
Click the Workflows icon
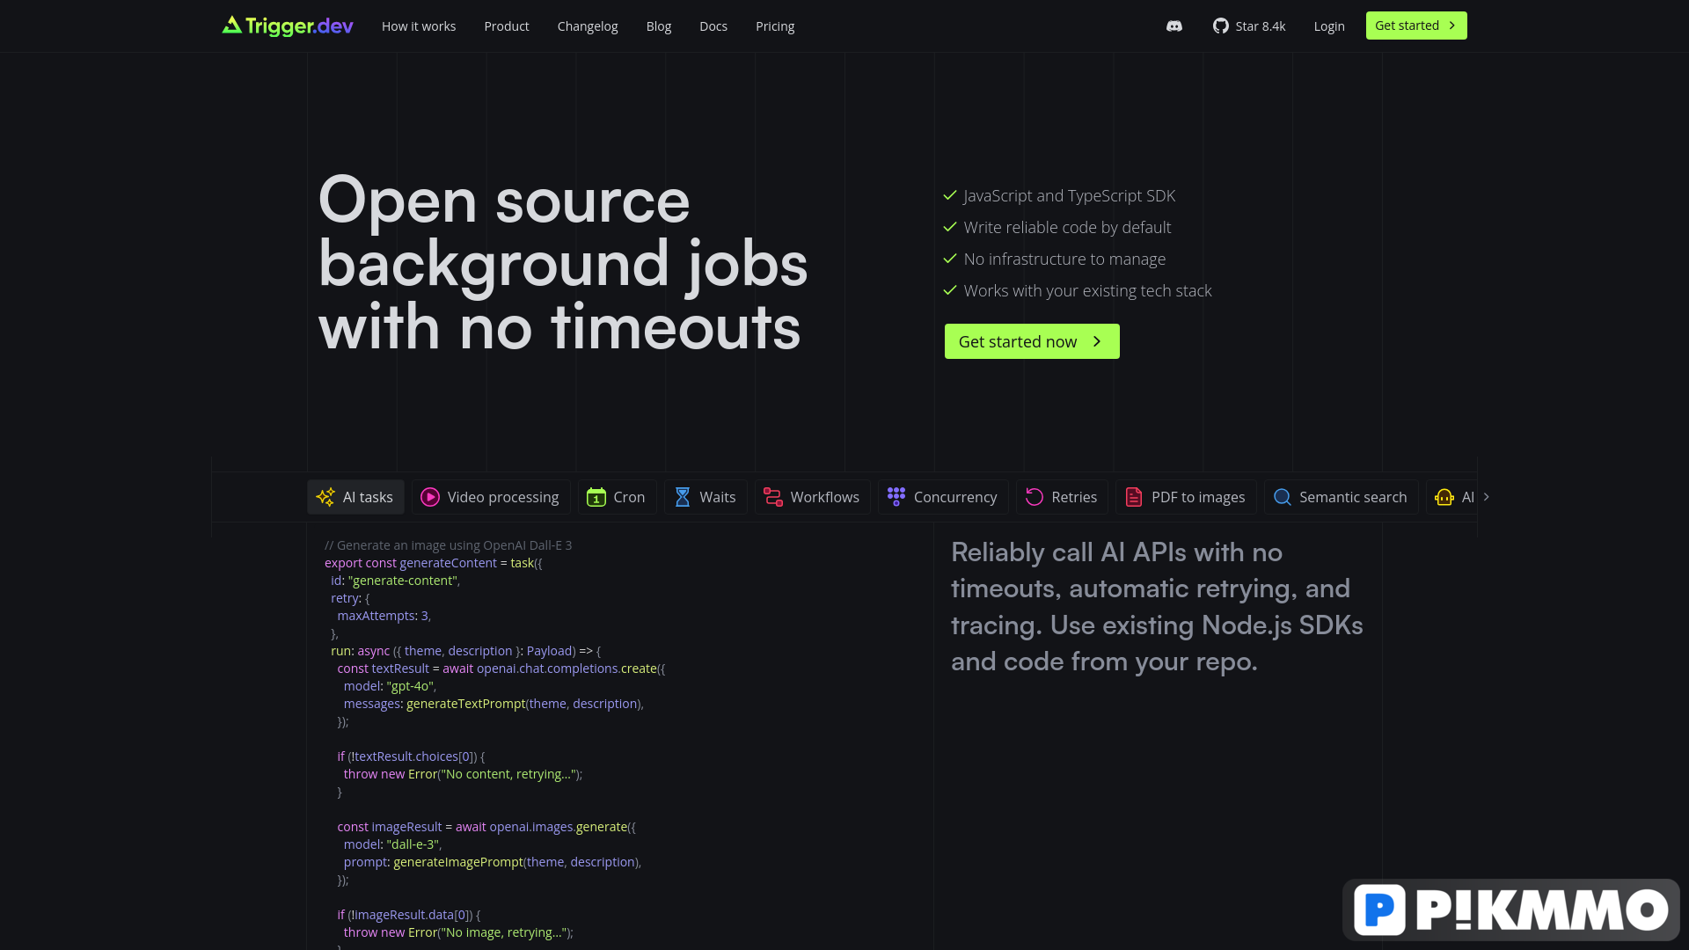[x=773, y=497]
